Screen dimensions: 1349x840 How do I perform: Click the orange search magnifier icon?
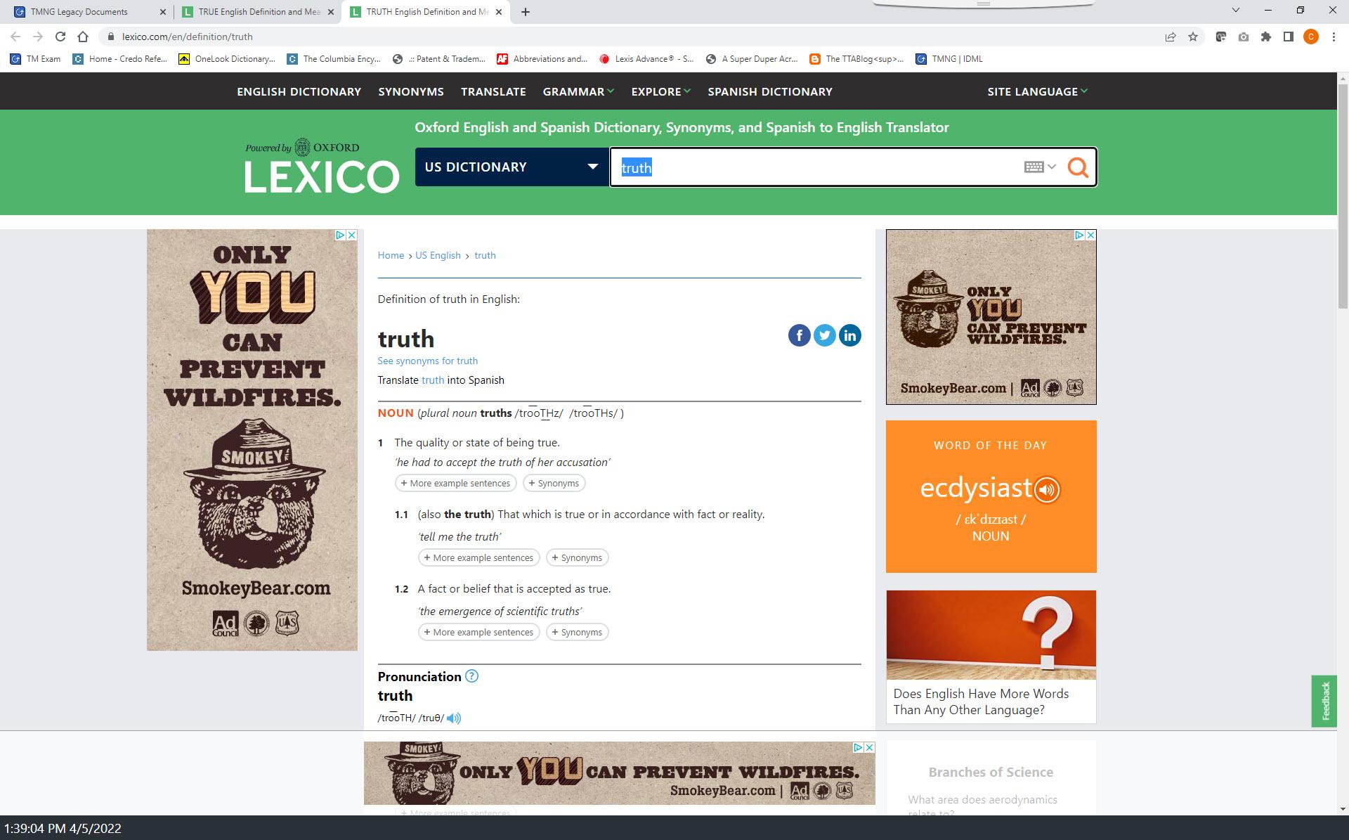point(1078,167)
